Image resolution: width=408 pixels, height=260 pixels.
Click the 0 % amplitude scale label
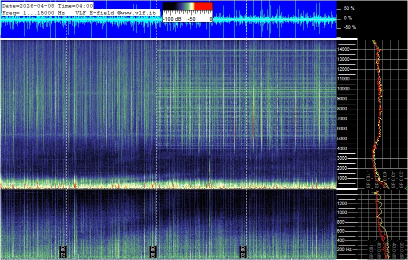coord(348,18)
